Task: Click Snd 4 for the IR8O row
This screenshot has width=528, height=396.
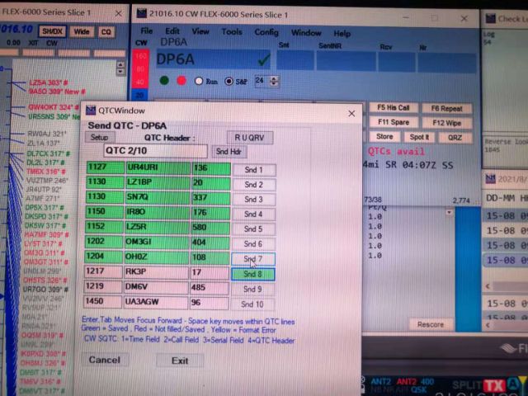Action: coord(253,214)
